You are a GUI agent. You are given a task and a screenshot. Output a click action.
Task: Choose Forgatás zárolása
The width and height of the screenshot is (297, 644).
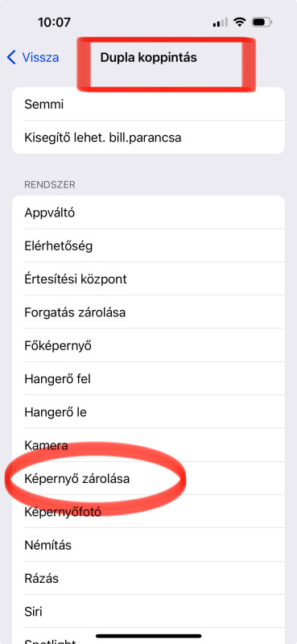pyautogui.click(x=148, y=312)
